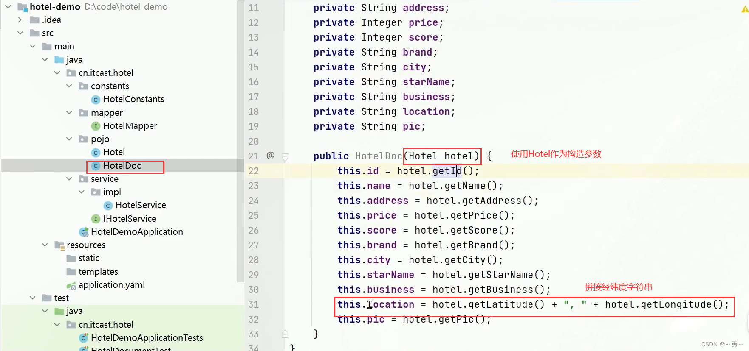
Task: Click the @ gutter icon on line 21
Action: coord(271,156)
